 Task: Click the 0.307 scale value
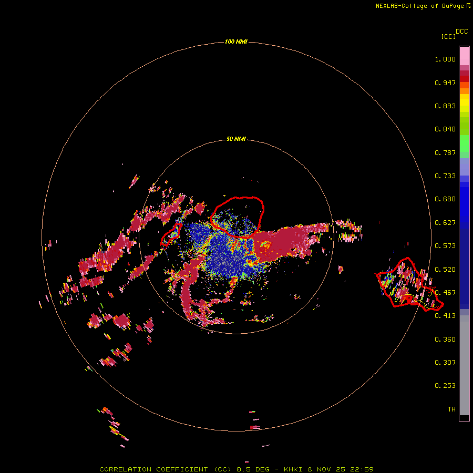(x=445, y=362)
